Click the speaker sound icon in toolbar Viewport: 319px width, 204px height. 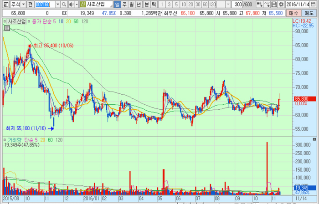click(x=72, y=4)
